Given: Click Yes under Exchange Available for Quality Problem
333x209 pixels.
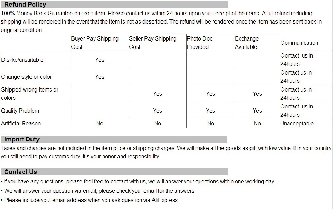Looking at the screenshot, I should coord(257,111).
